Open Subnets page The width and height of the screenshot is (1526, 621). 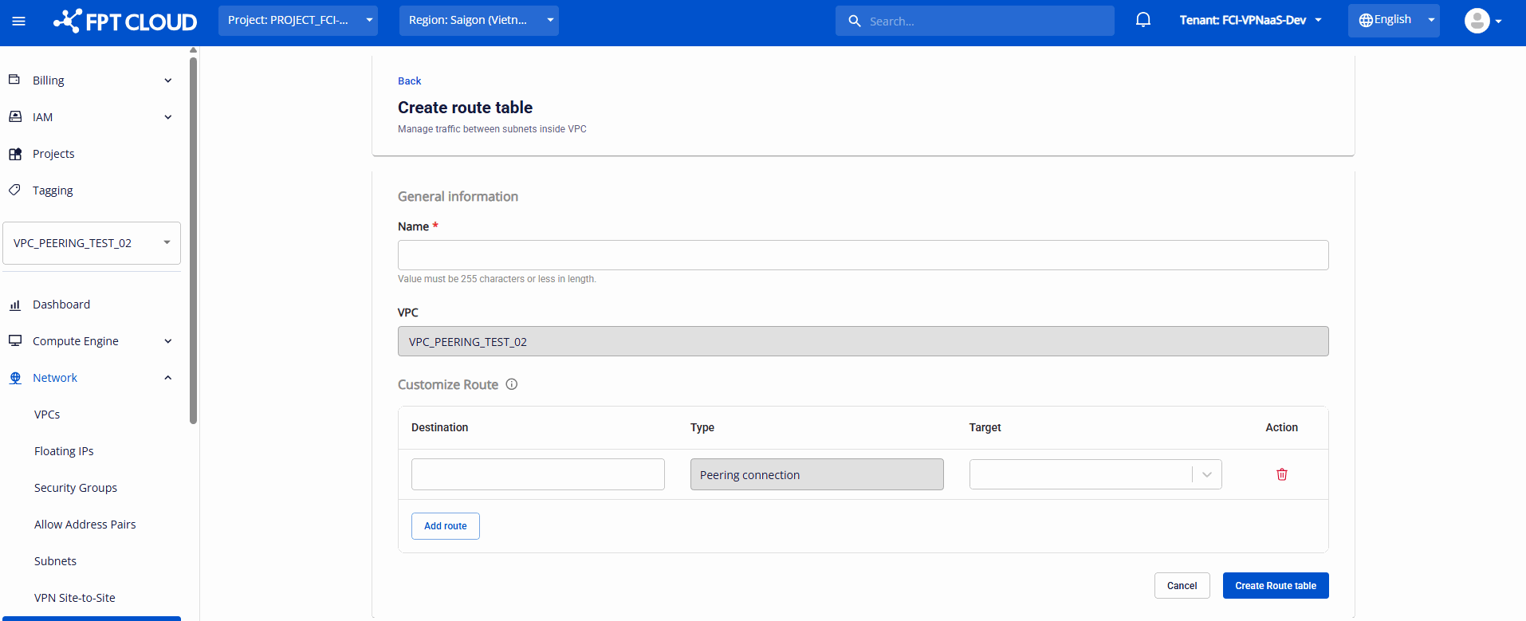pos(56,561)
